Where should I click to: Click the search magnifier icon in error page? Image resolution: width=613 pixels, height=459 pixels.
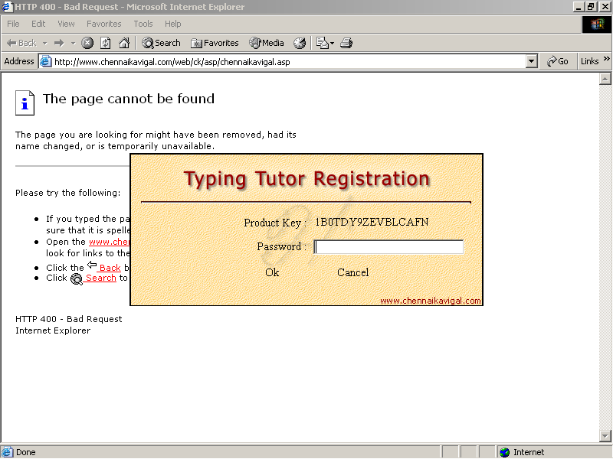[x=77, y=278]
